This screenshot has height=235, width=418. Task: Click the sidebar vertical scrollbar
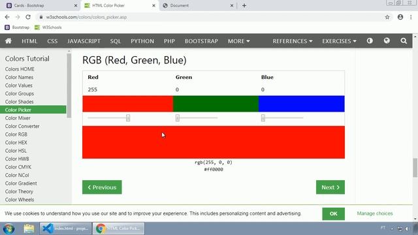tap(69, 86)
